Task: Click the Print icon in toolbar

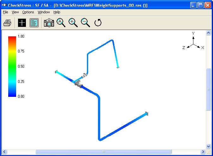Action: point(7,23)
